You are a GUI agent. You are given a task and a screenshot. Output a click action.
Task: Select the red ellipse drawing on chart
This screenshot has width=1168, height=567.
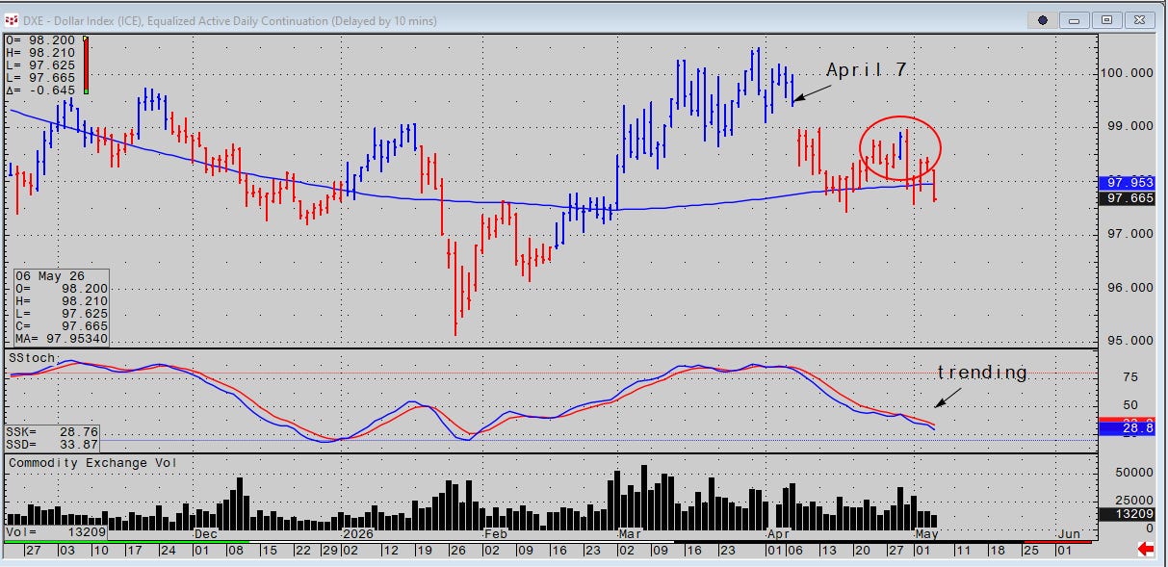tap(899, 148)
